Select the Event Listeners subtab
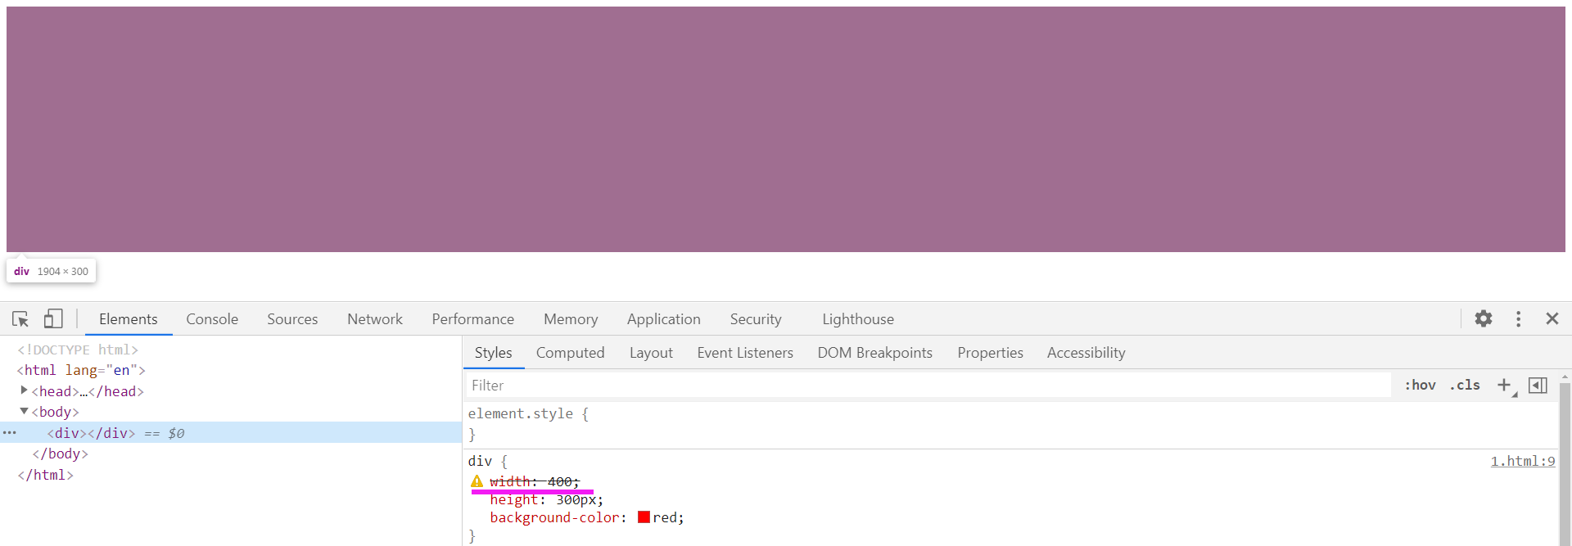Image resolution: width=1572 pixels, height=546 pixels. 745,353
